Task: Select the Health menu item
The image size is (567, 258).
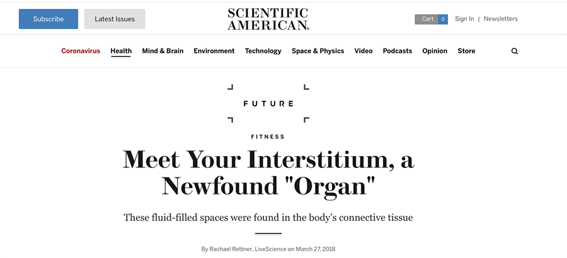Action: click(121, 51)
